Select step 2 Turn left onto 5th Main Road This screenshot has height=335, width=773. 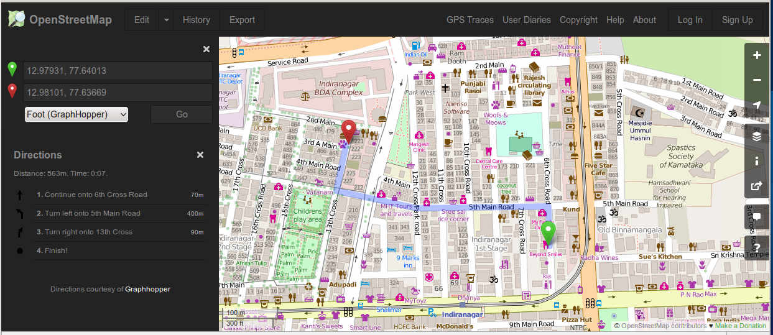(92, 213)
